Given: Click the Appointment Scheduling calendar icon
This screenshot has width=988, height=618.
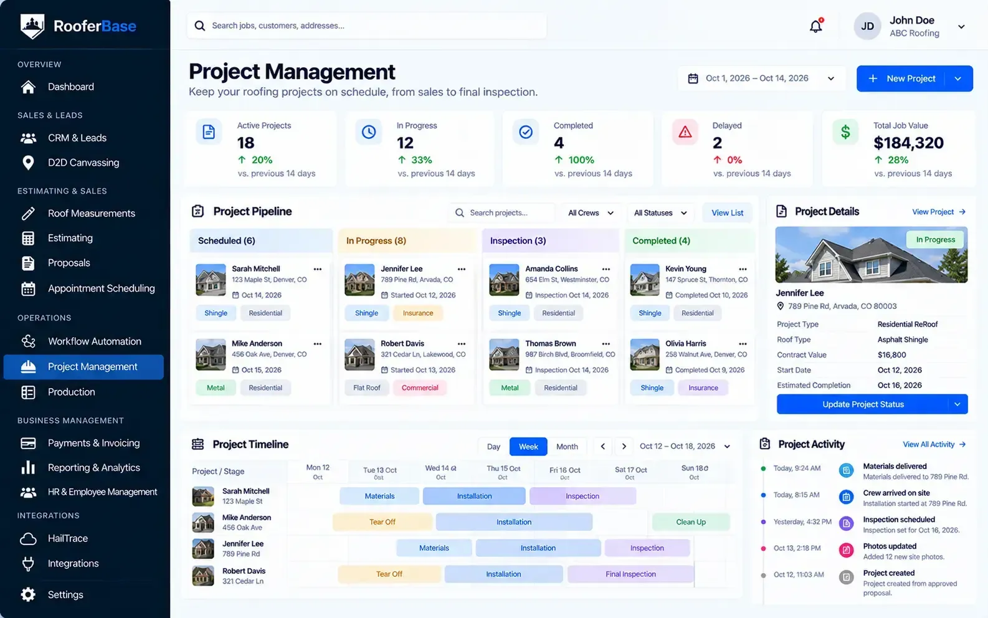Looking at the screenshot, I should pyautogui.click(x=28, y=288).
